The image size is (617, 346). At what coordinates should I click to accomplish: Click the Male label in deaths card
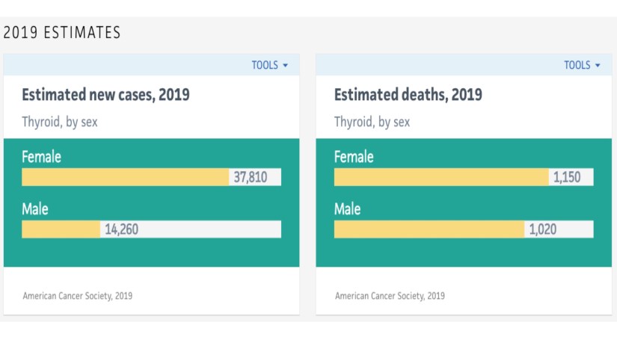(x=347, y=210)
